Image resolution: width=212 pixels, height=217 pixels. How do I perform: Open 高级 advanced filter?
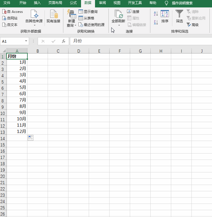pyautogui.click(x=193, y=25)
